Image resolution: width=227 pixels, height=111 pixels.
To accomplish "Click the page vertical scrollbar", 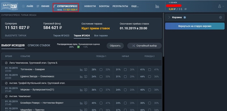I will click(164, 35).
